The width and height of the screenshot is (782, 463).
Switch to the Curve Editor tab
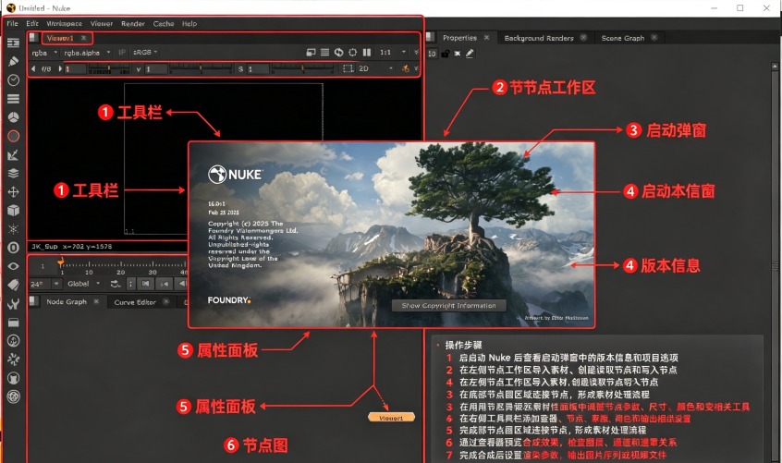[135, 302]
